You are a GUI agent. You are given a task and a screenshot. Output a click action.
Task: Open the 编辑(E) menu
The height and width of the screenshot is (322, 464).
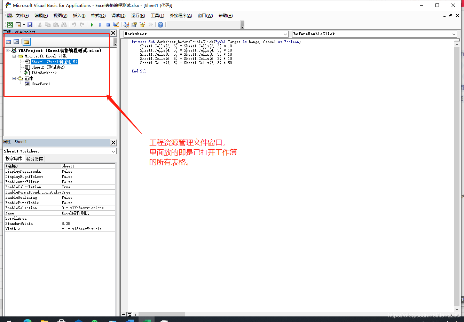click(x=41, y=16)
